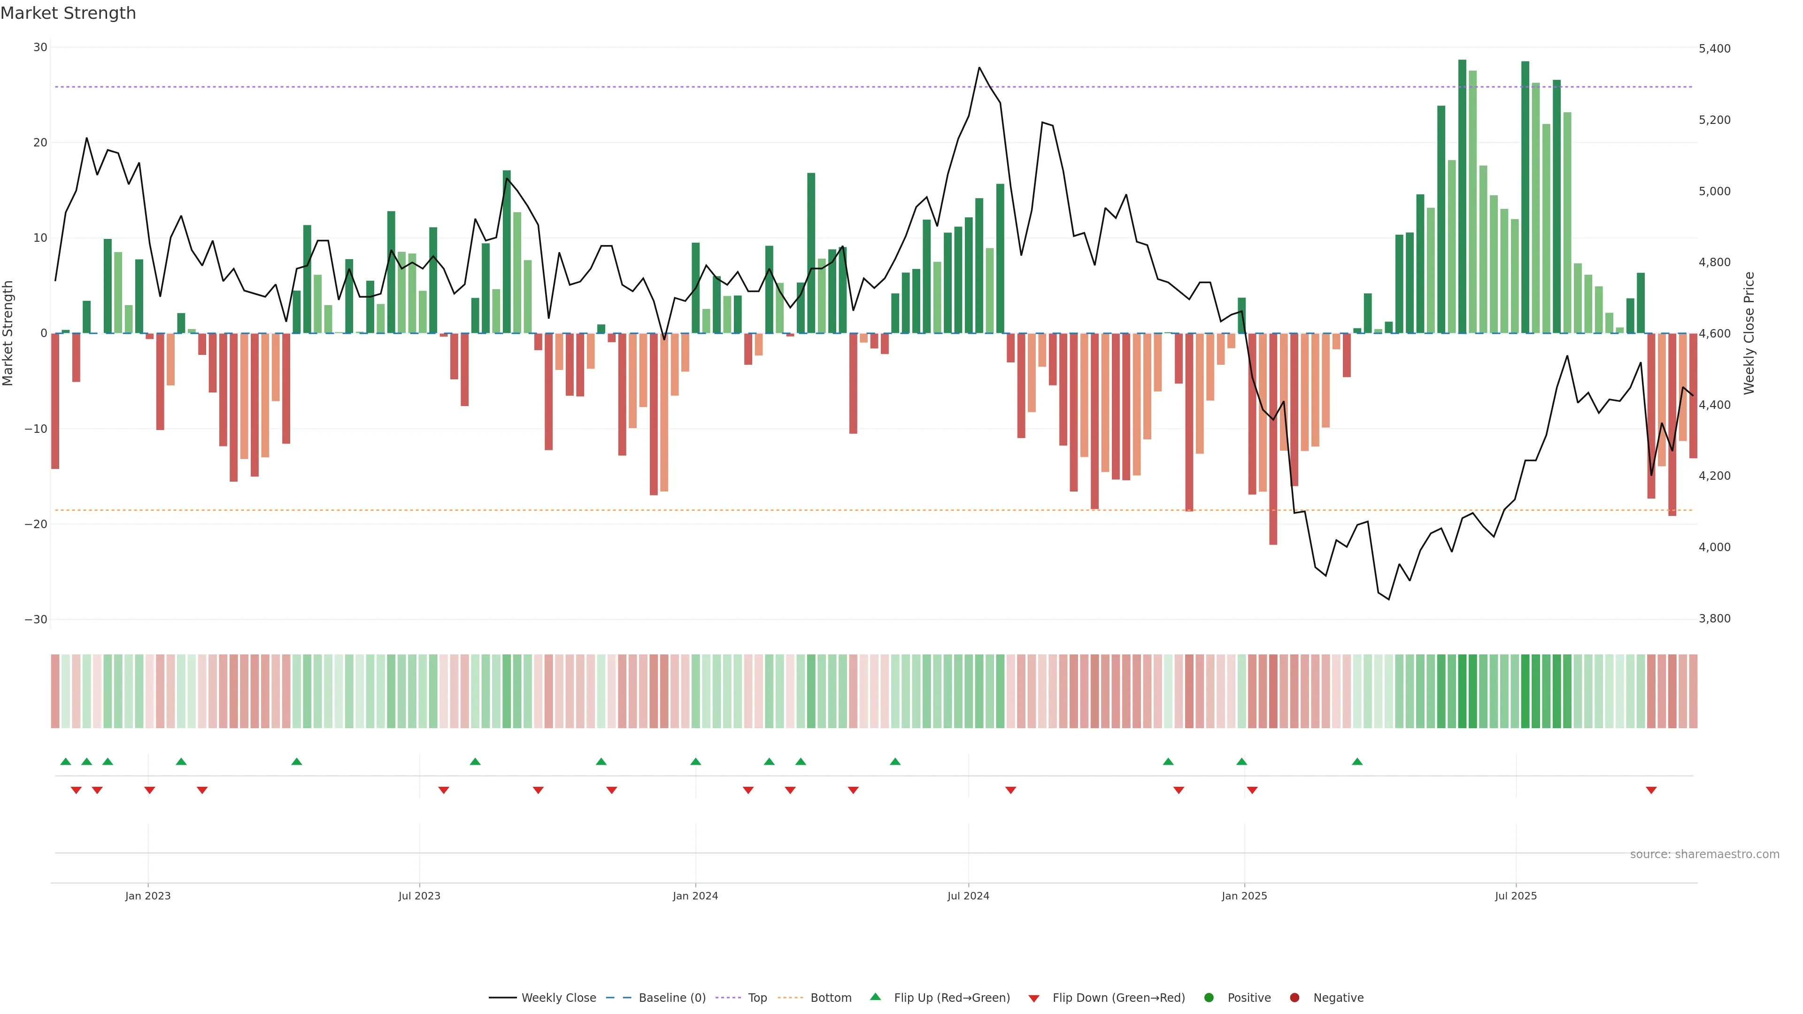Viewport: 1803px width, 1014px height.
Task: Click the Market Strength chart title
Action: [68, 13]
